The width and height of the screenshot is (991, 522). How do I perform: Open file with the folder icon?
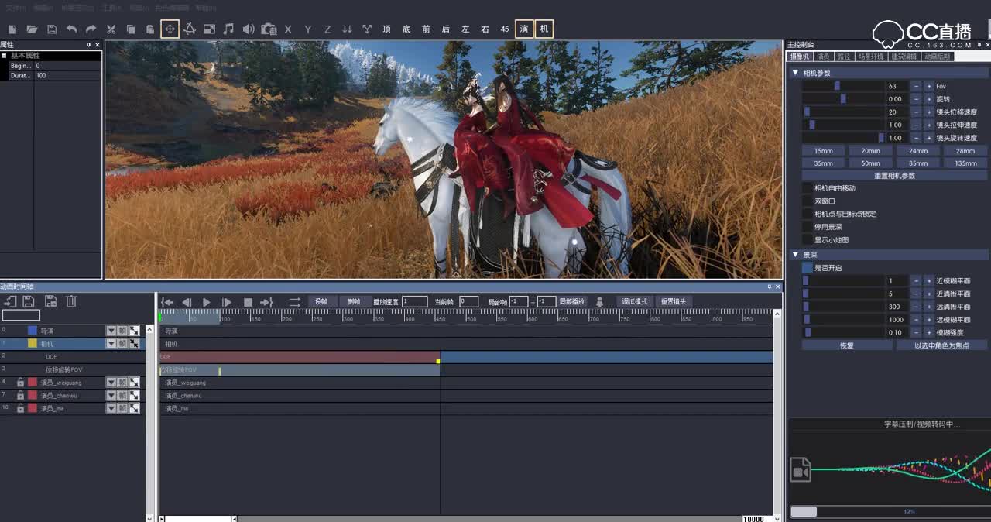[32, 29]
